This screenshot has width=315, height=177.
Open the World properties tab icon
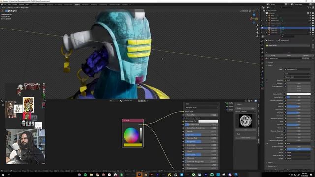pos(262,59)
